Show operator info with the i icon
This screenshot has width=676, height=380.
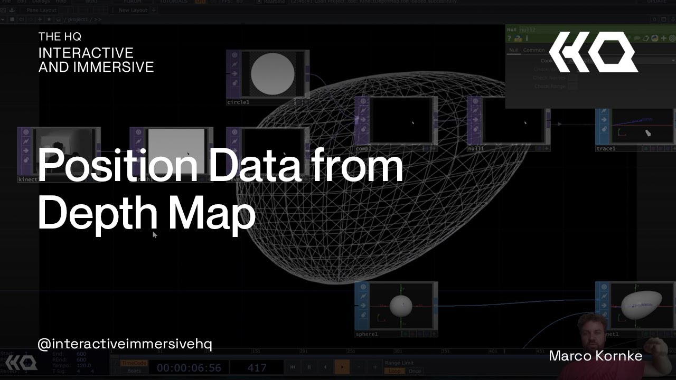pos(527,39)
